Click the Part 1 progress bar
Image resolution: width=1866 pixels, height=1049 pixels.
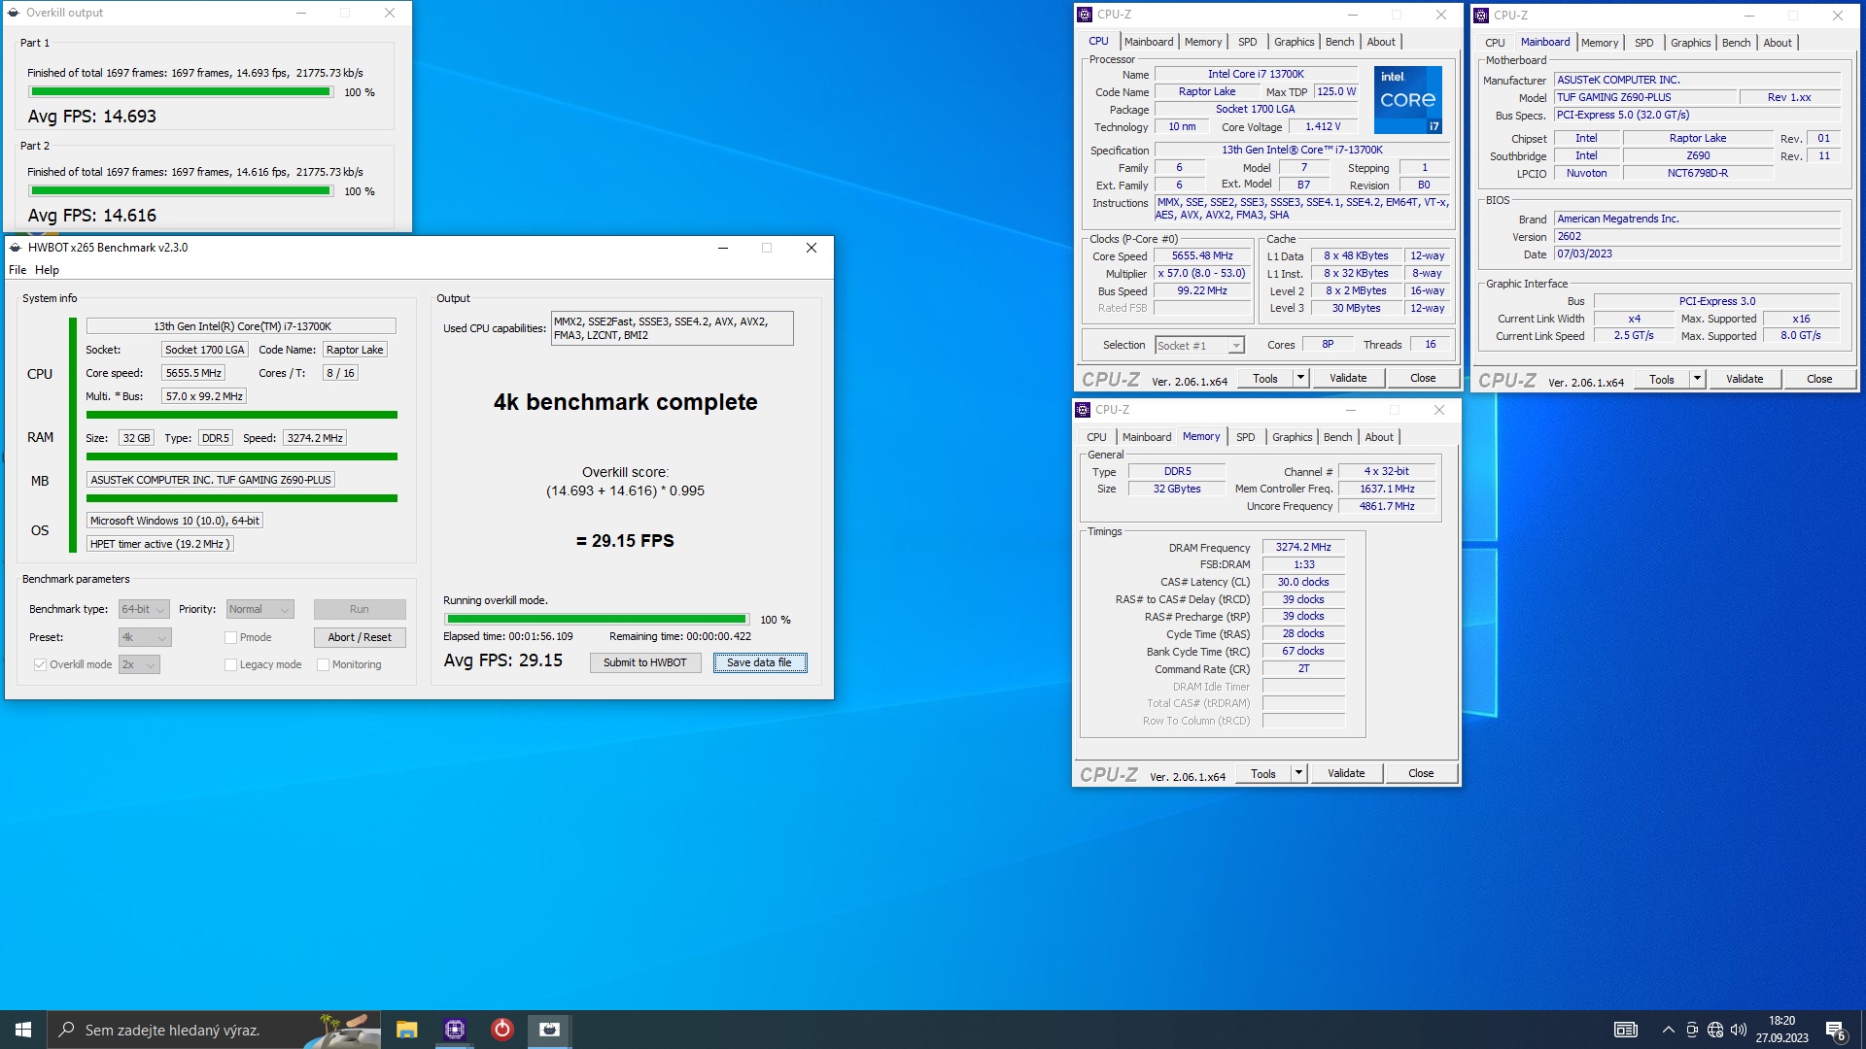point(181,92)
